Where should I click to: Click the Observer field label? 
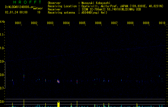54,3
